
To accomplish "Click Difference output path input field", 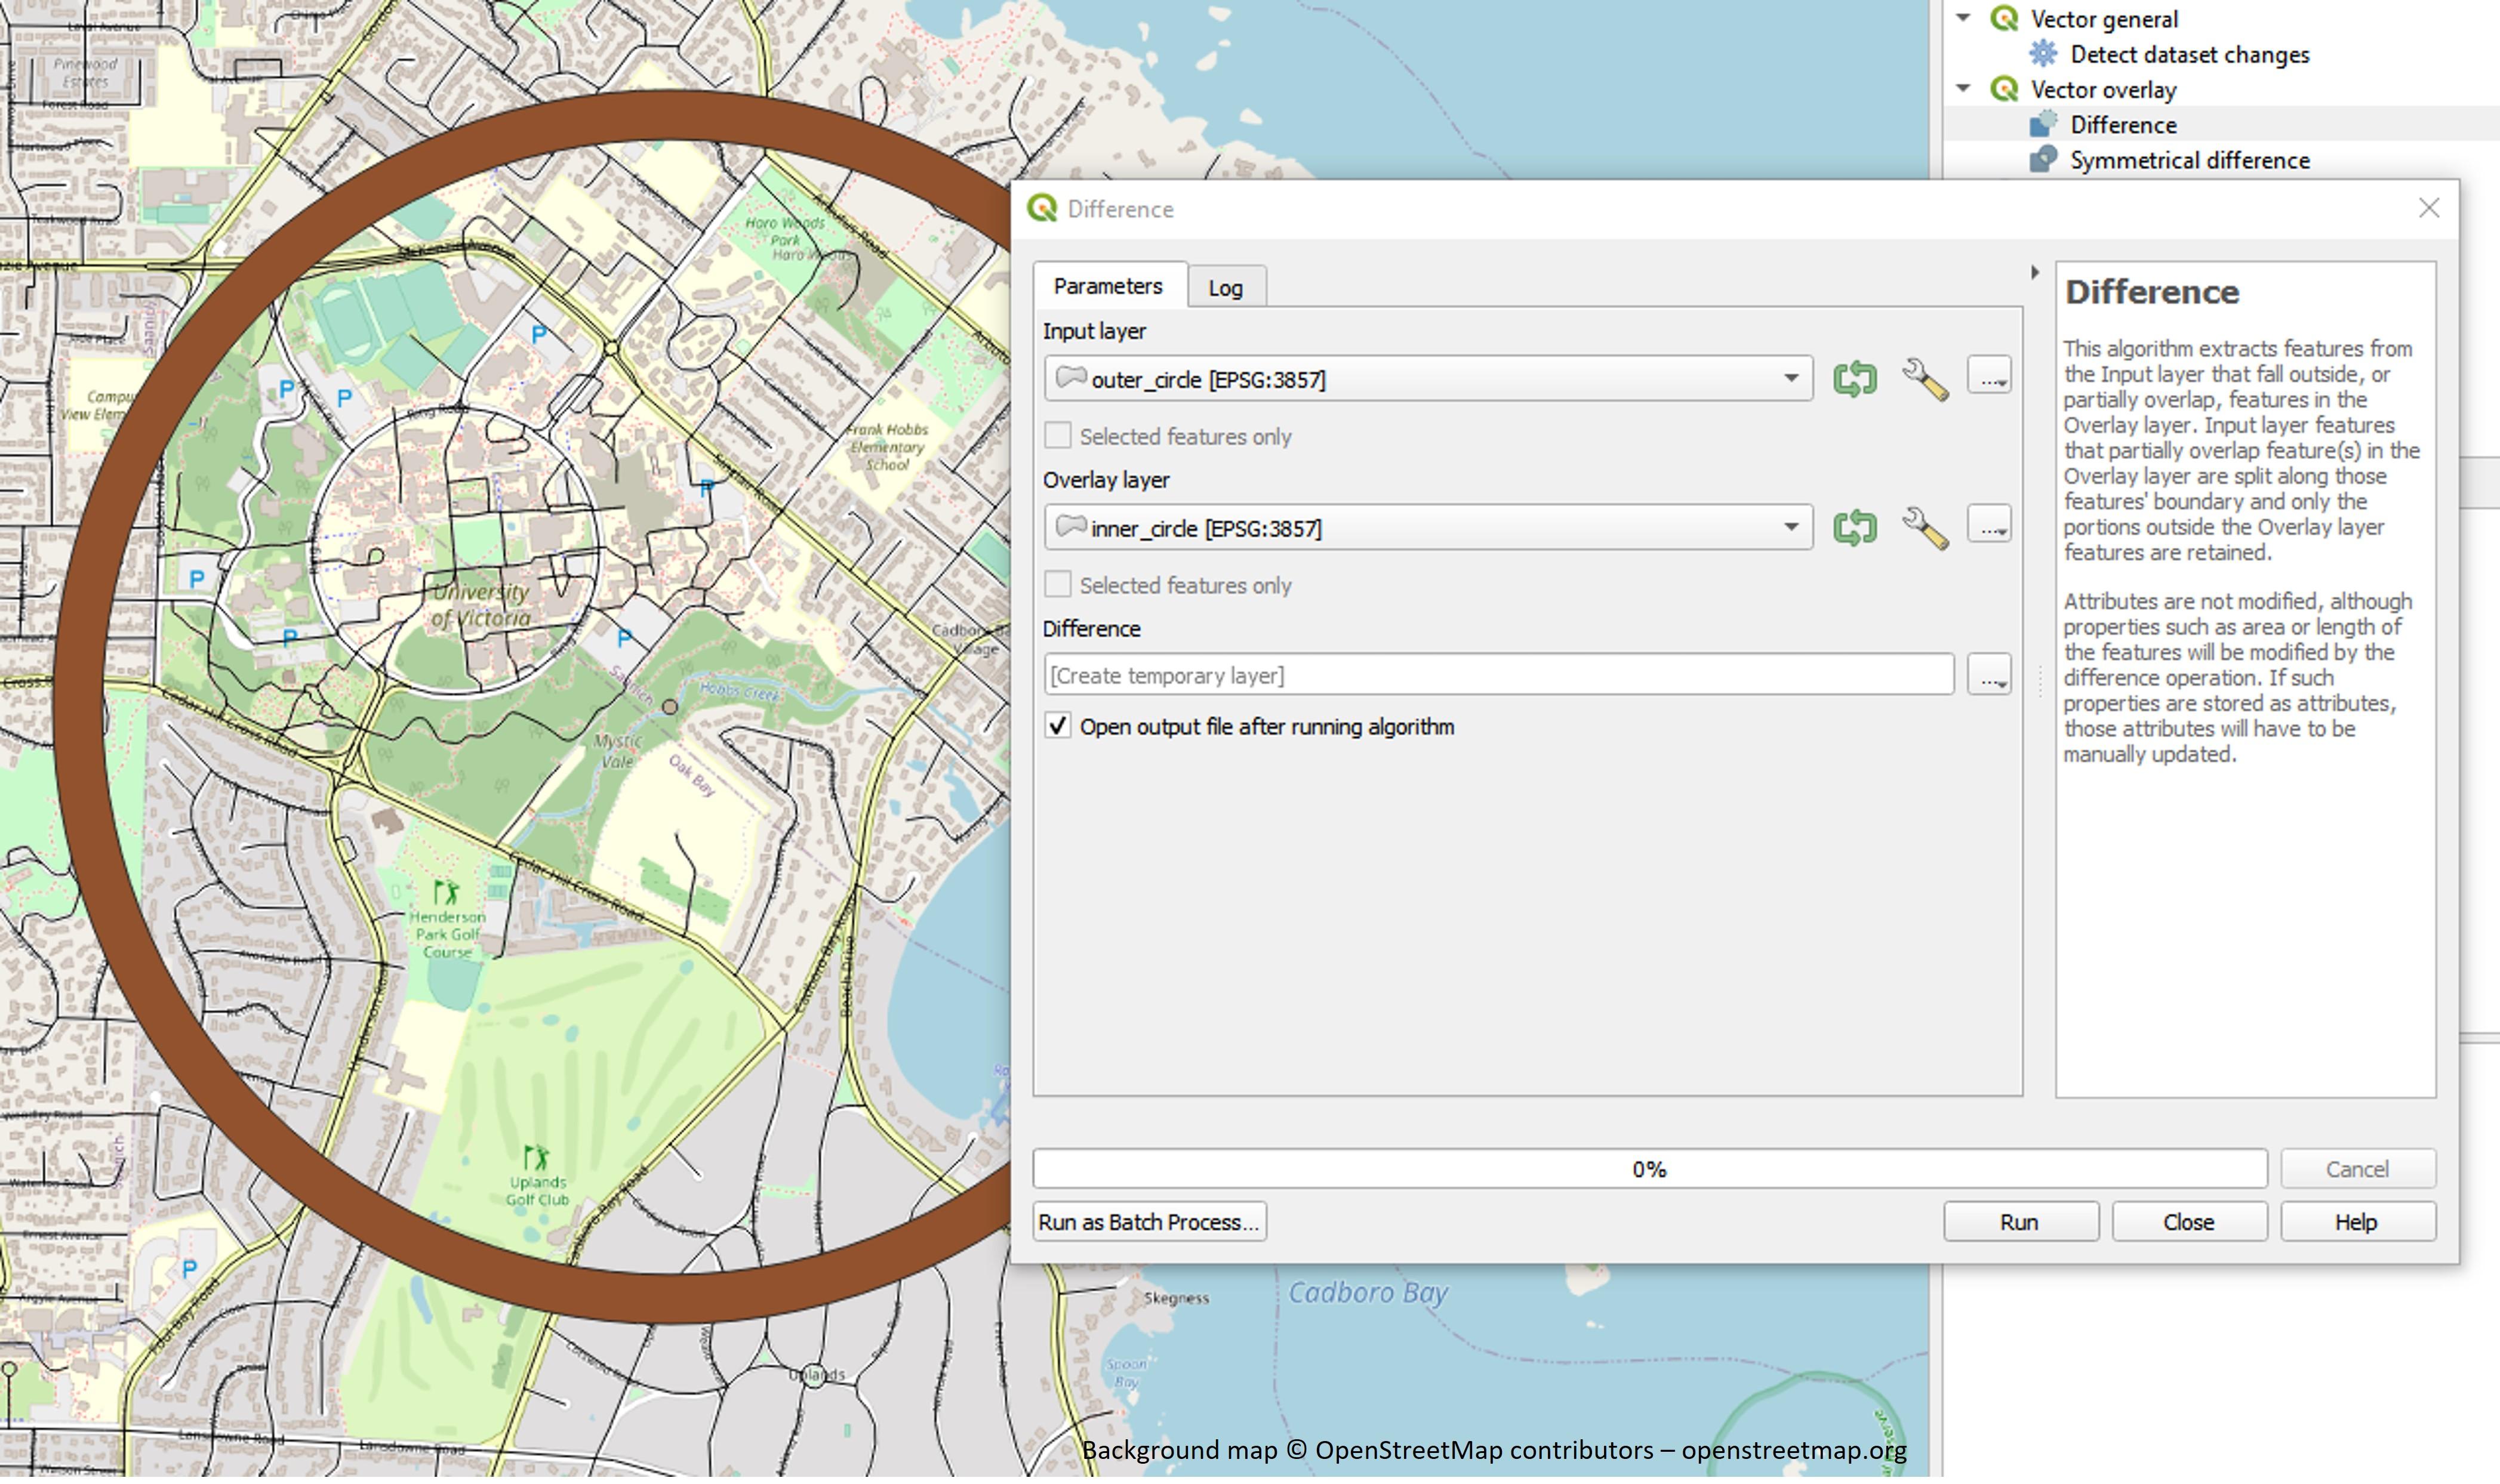I will coord(1498,676).
